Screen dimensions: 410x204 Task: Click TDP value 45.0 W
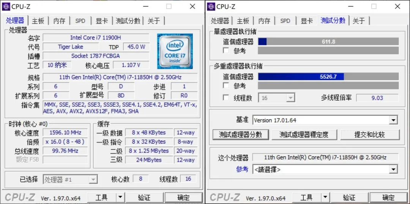point(136,47)
